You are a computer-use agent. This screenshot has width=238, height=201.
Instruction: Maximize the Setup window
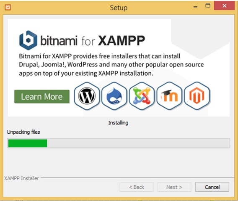(x=208, y=6)
